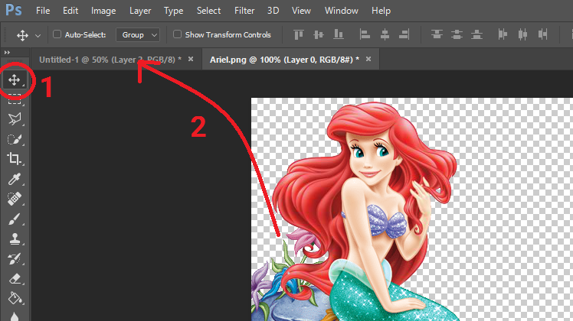Viewport: 573px width, 321px height.
Task: Open the Type menu
Action: pos(174,11)
